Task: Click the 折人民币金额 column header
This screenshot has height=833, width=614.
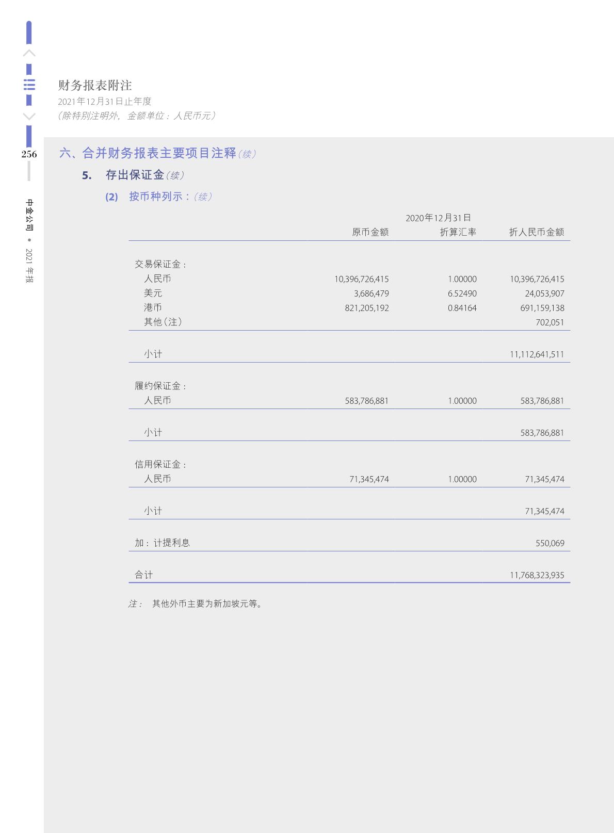Action: pyautogui.click(x=536, y=232)
